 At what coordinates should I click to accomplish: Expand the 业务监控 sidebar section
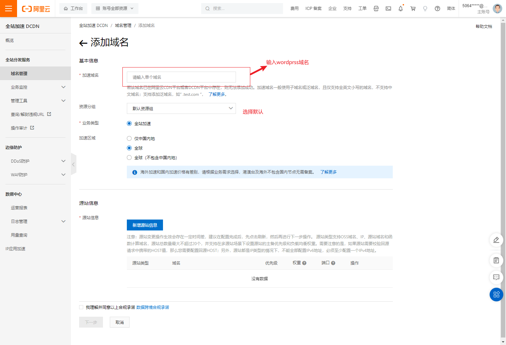point(38,87)
